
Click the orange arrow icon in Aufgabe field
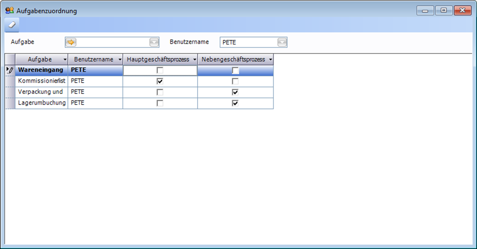pos(71,42)
